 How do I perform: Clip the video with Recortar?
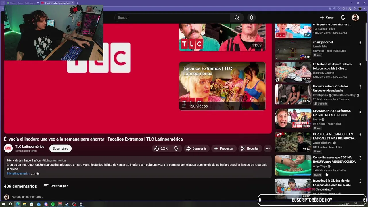click(x=250, y=148)
